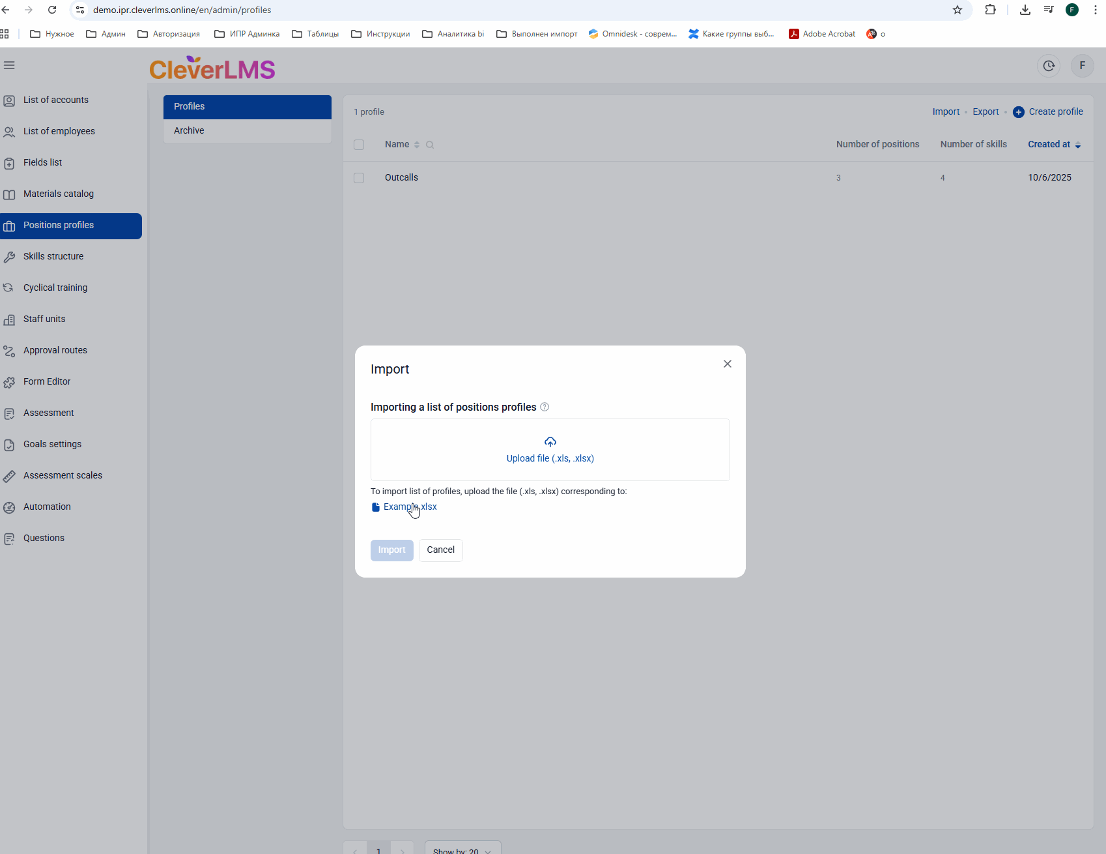
Task: Click the hamburger menu icon
Action: click(9, 65)
